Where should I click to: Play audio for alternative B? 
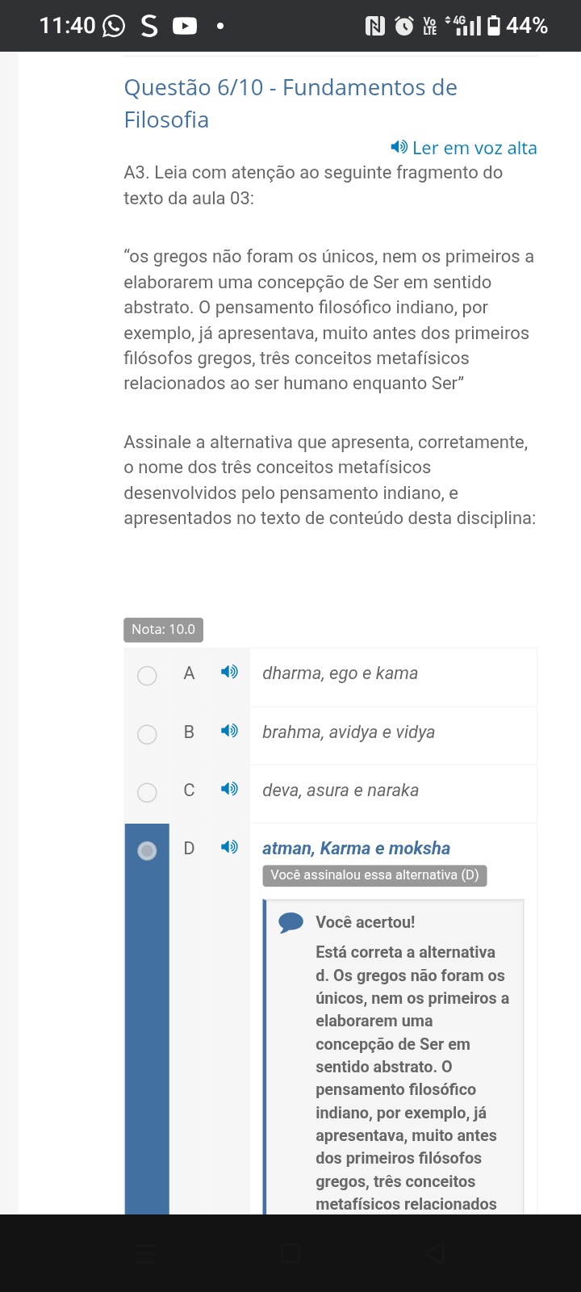tap(229, 731)
